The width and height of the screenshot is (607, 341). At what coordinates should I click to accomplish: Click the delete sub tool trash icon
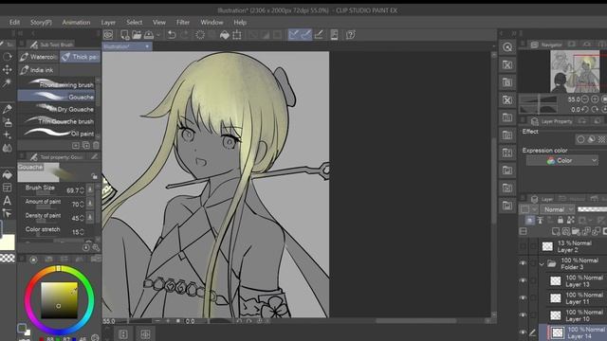96,145
